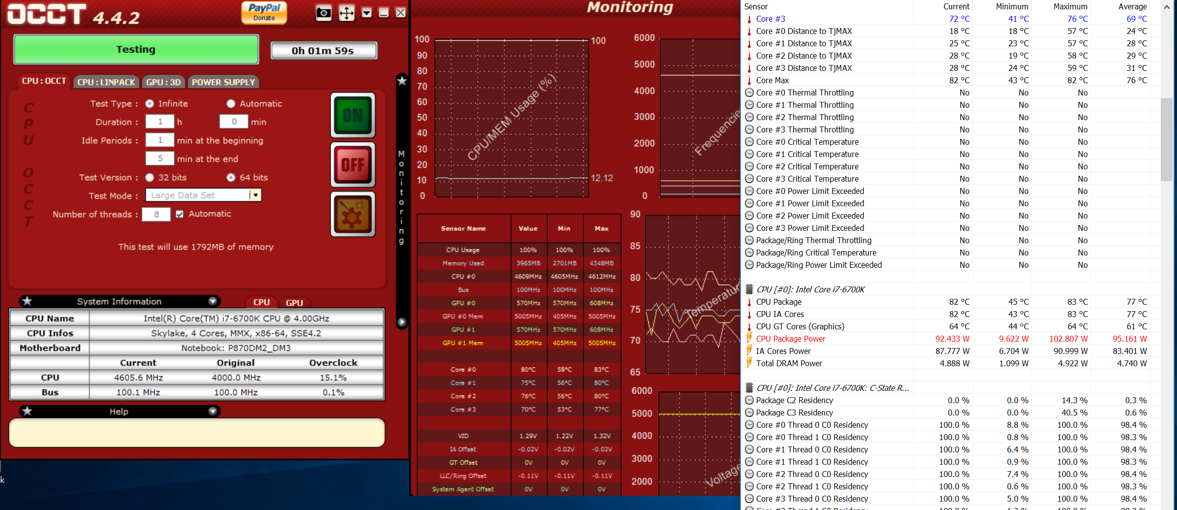Viewport: 1177px width, 510px height.
Task: Click the thermometer icon beside CPU IA Cores
Action: 749,314
